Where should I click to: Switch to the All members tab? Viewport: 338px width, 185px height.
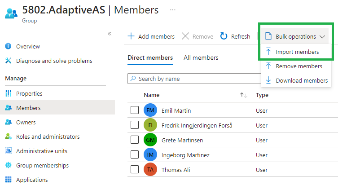click(201, 57)
